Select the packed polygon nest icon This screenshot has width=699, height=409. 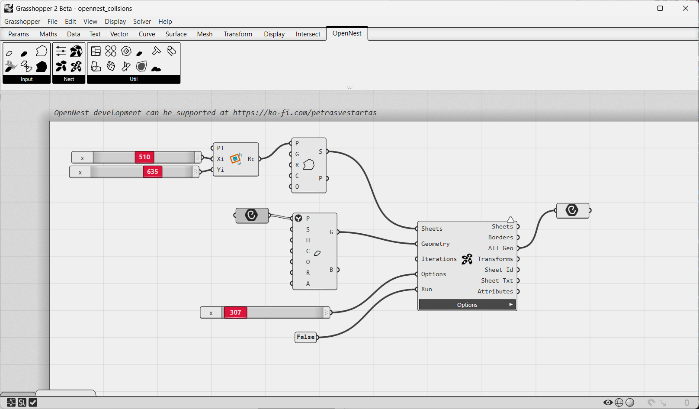tap(76, 51)
